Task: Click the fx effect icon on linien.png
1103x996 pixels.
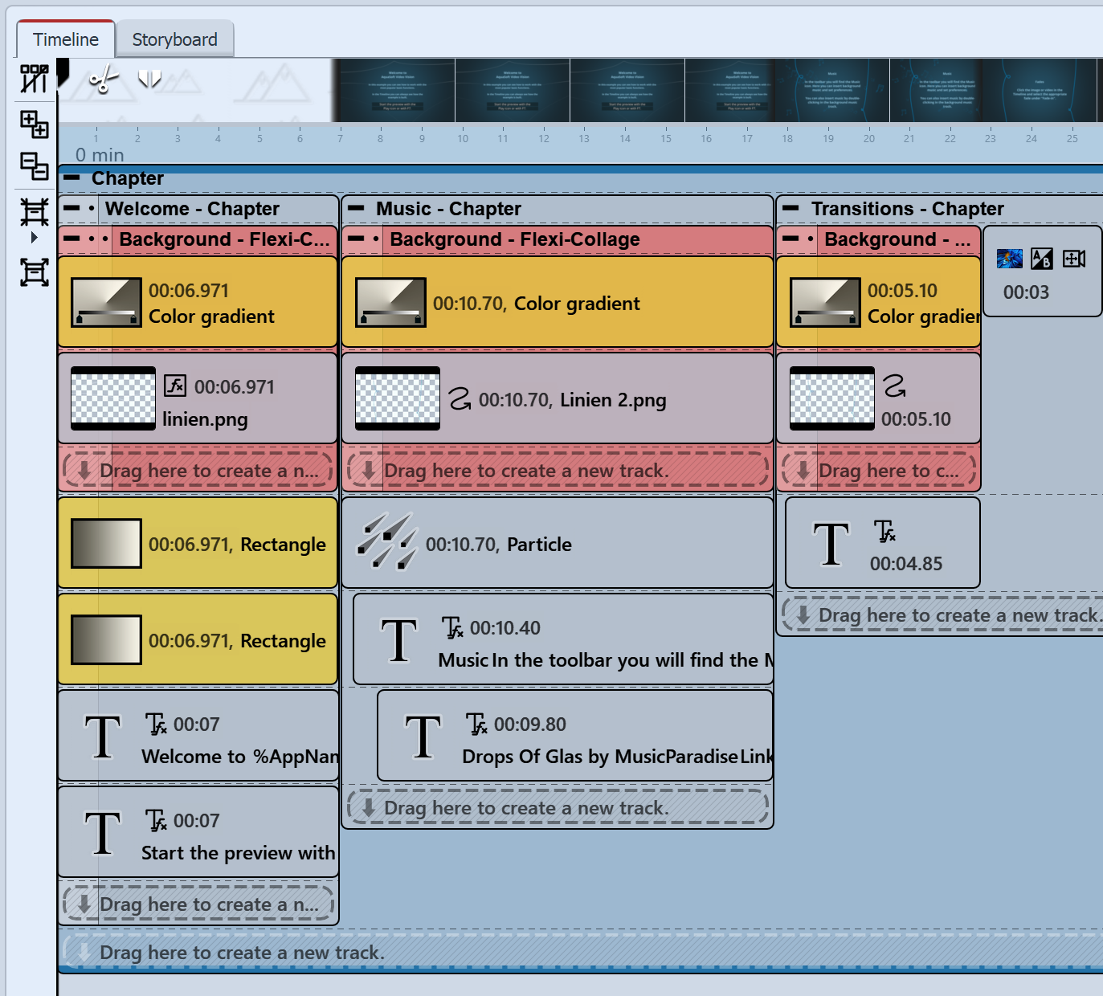Action: tap(175, 386)
